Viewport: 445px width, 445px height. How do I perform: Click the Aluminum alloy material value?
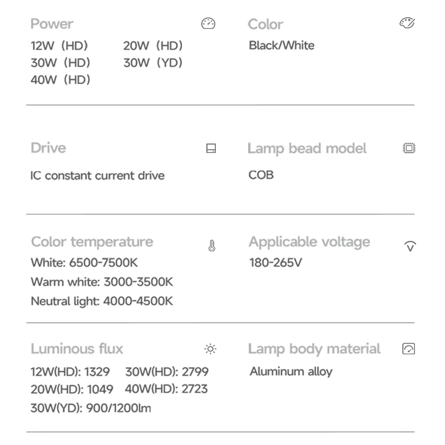click(291, 372)
